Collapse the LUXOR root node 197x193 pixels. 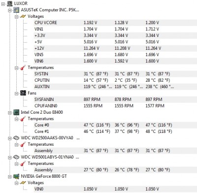pos(3,4)
